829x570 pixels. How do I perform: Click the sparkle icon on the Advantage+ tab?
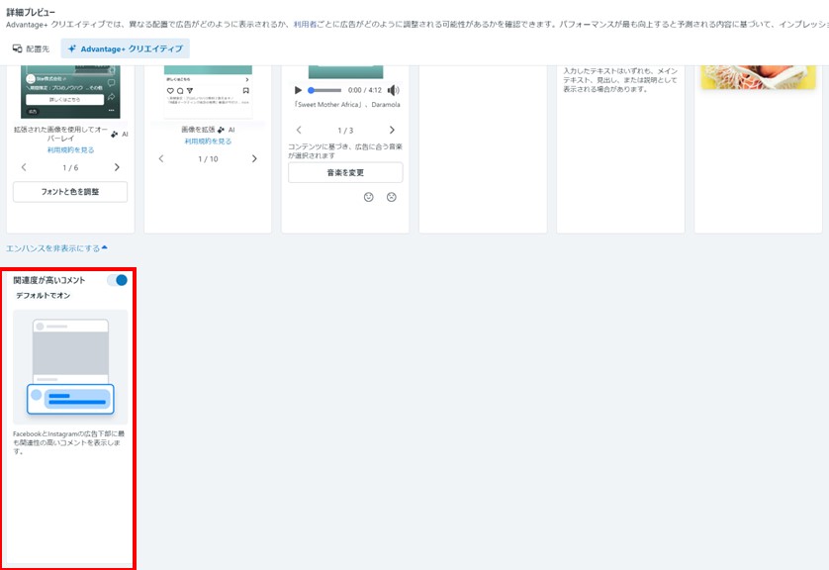72,48
